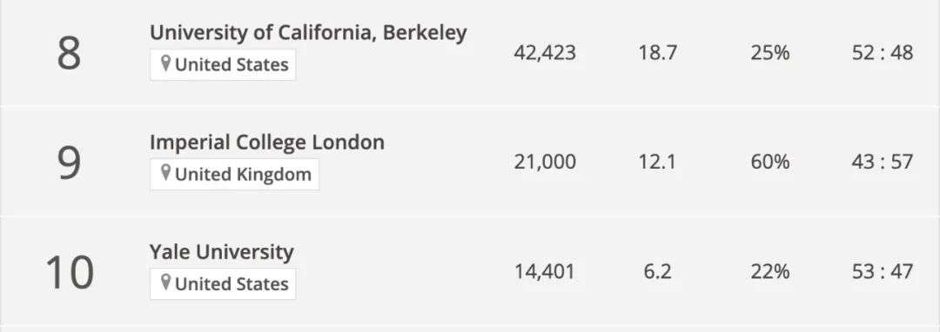Click rank number 10
Screen dimensions: 940x332
point(70,273)
